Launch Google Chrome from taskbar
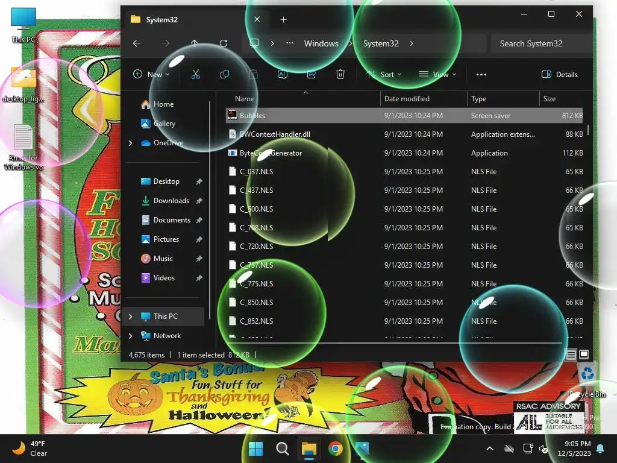617x463 pixels. 335,449
